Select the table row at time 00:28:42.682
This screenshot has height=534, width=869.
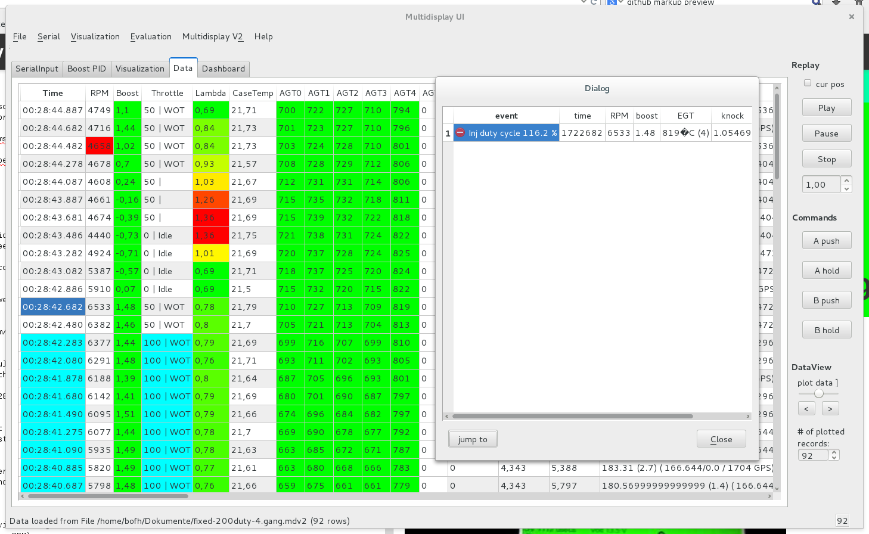point(53,306)
